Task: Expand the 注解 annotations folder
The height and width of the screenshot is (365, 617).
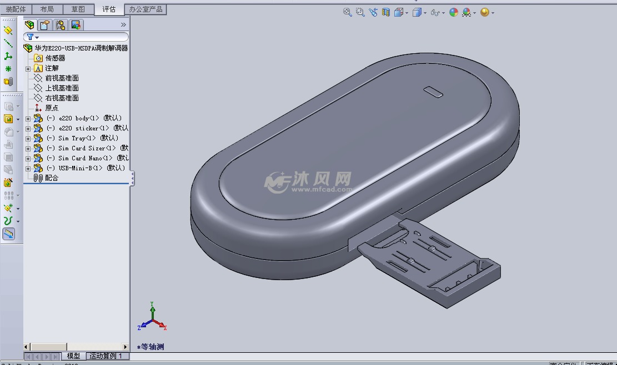Action: [x=28, y=69]
